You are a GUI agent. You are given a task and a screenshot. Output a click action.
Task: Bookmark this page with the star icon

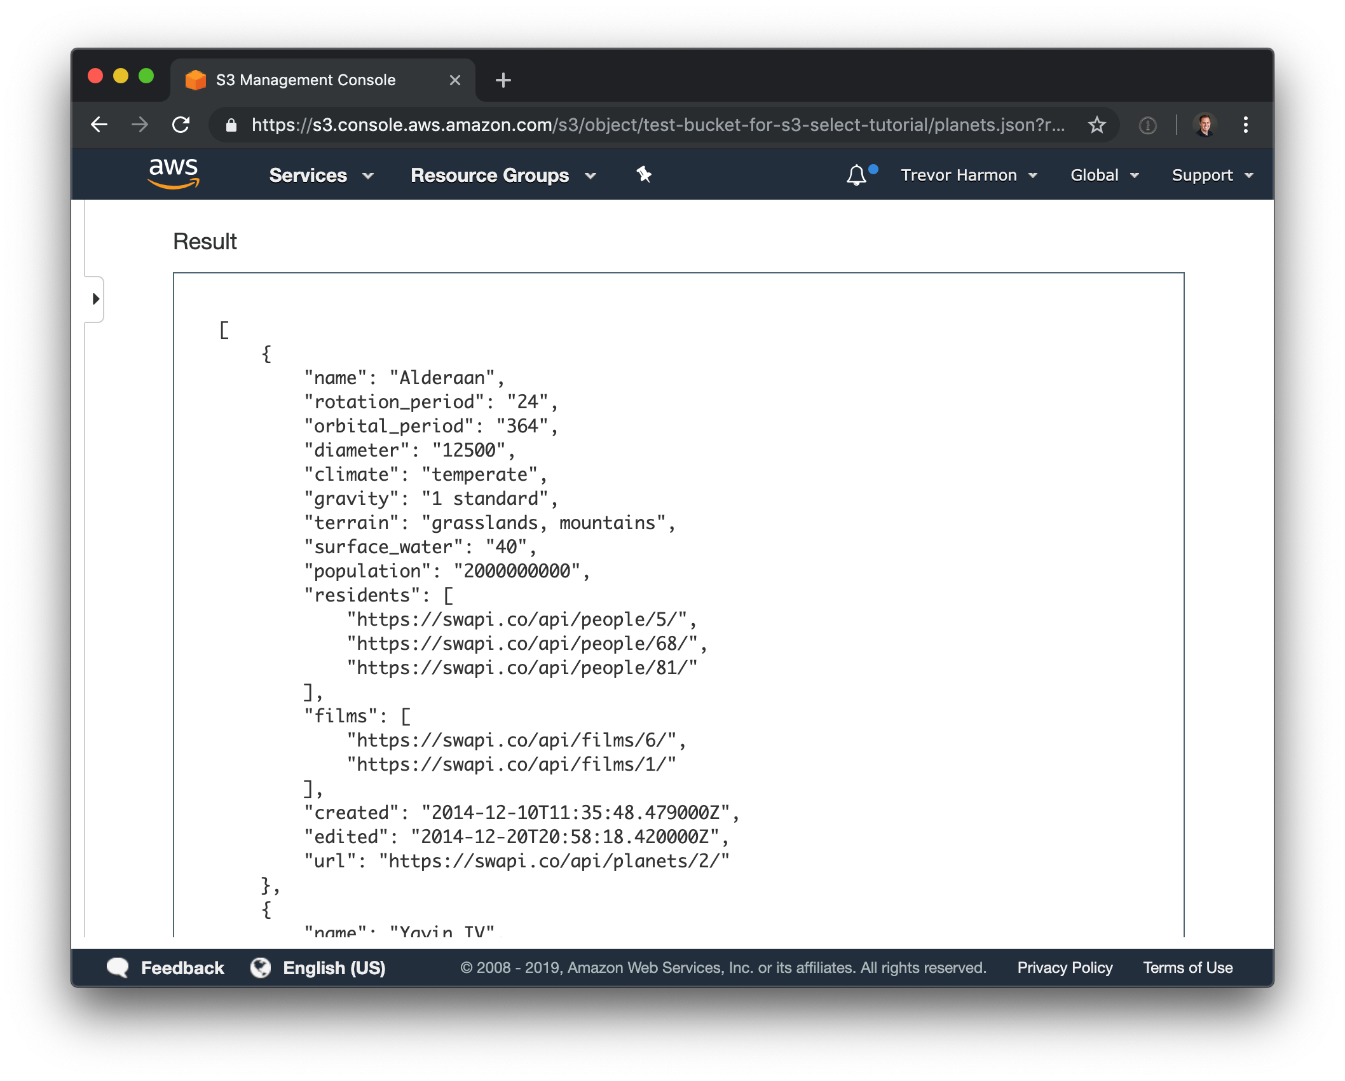pos(1096,125)
